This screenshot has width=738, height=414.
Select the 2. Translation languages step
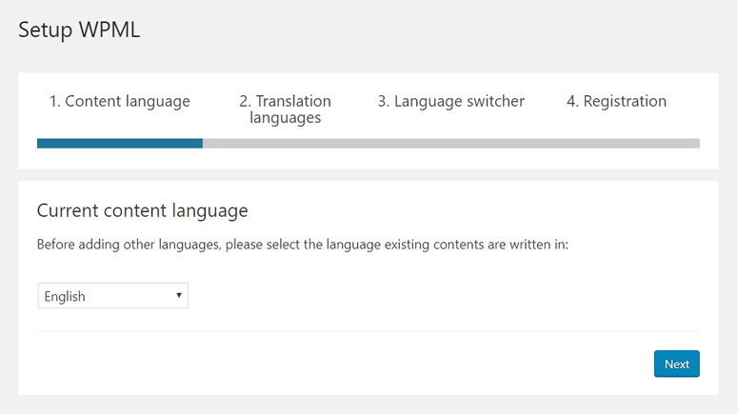click(x=285, y=109)
